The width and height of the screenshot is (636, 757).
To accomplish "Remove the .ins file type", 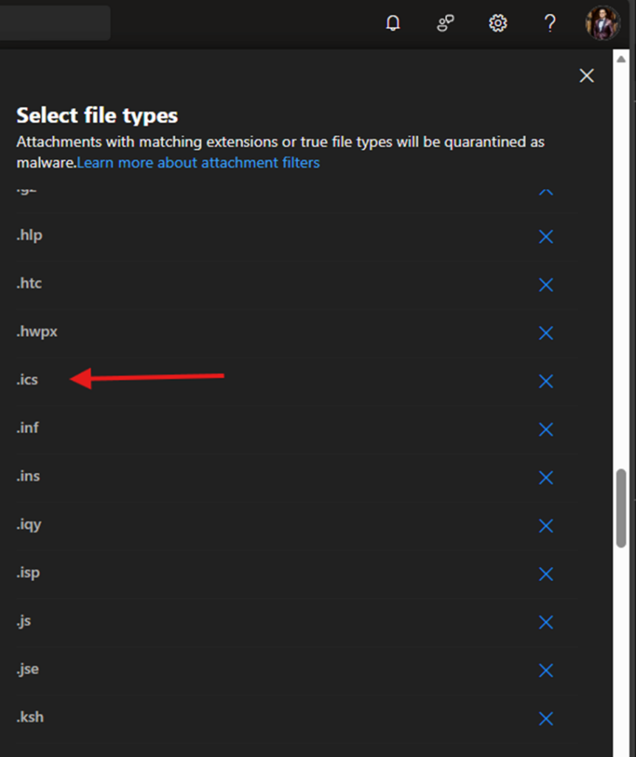I will point(546,478).
